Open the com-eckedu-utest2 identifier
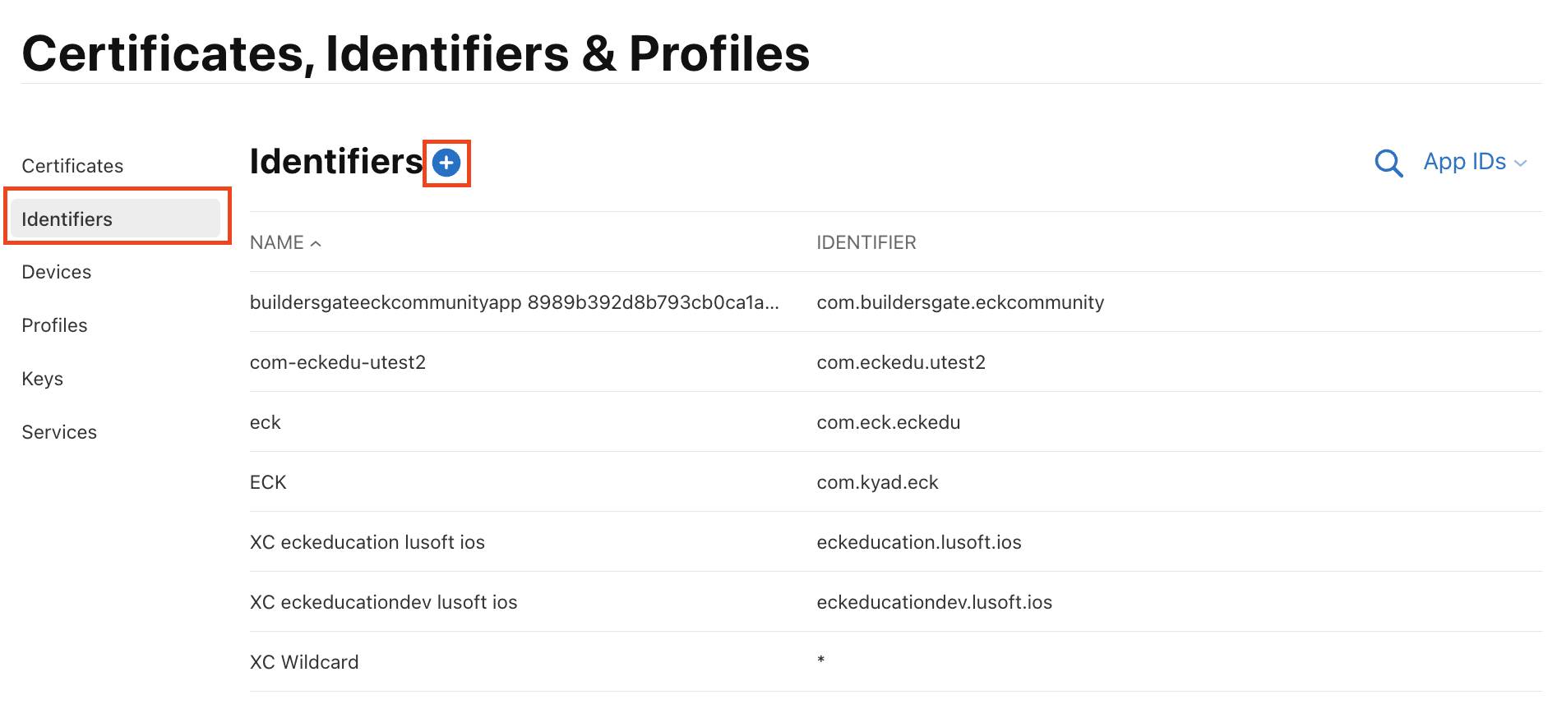Image resolution: width=1557 pixels, height=718 pixels. [x=338, y=362]
